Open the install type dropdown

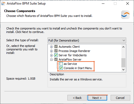[87, 40]
